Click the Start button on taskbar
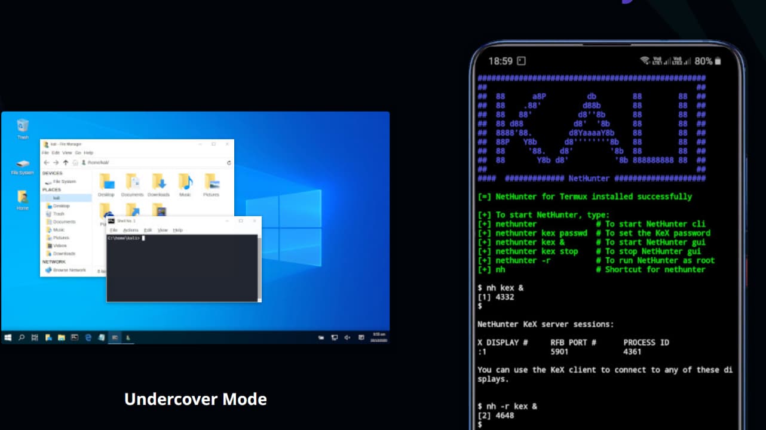 [x=8, y=337]
